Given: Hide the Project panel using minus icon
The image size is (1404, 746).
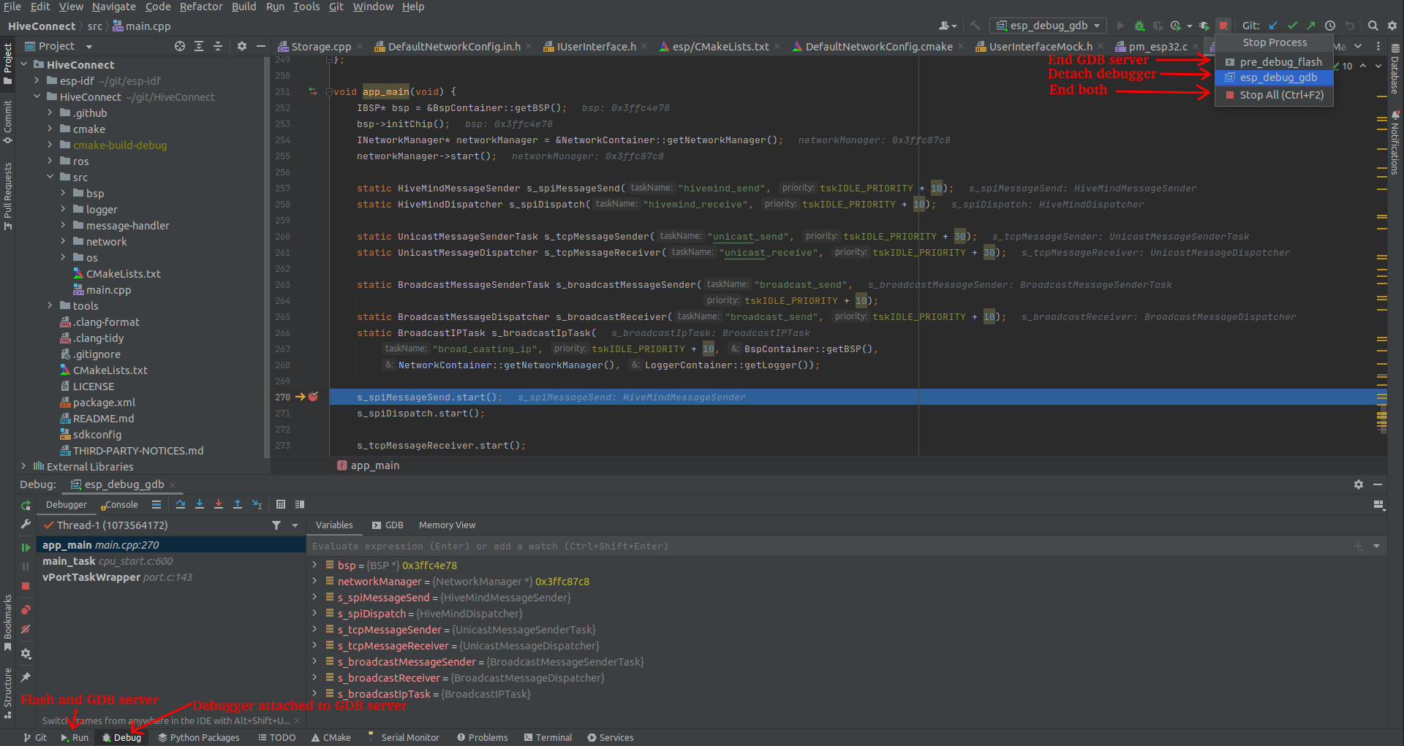Looking at the screenshot, I should [261, 46].
